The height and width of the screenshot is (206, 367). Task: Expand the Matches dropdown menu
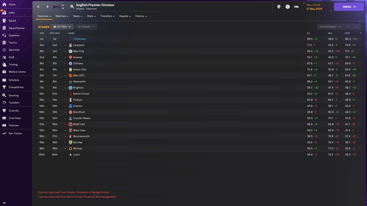[x=62, y=16]
